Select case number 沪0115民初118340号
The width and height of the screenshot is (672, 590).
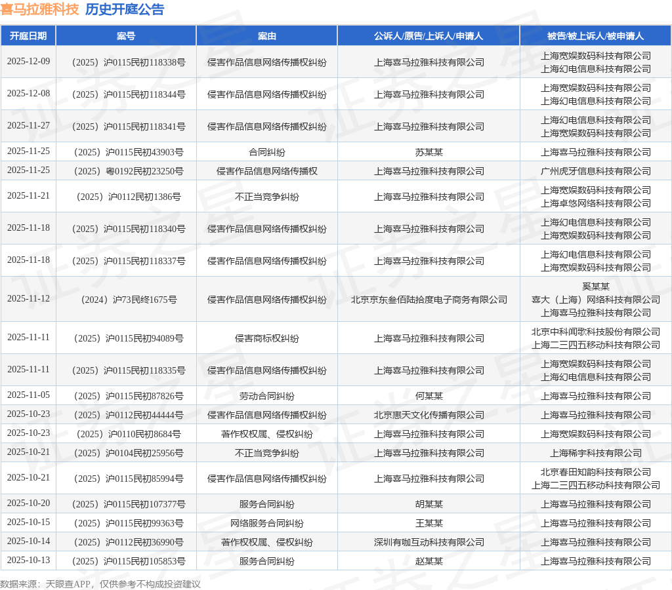[x=129, y=229]
